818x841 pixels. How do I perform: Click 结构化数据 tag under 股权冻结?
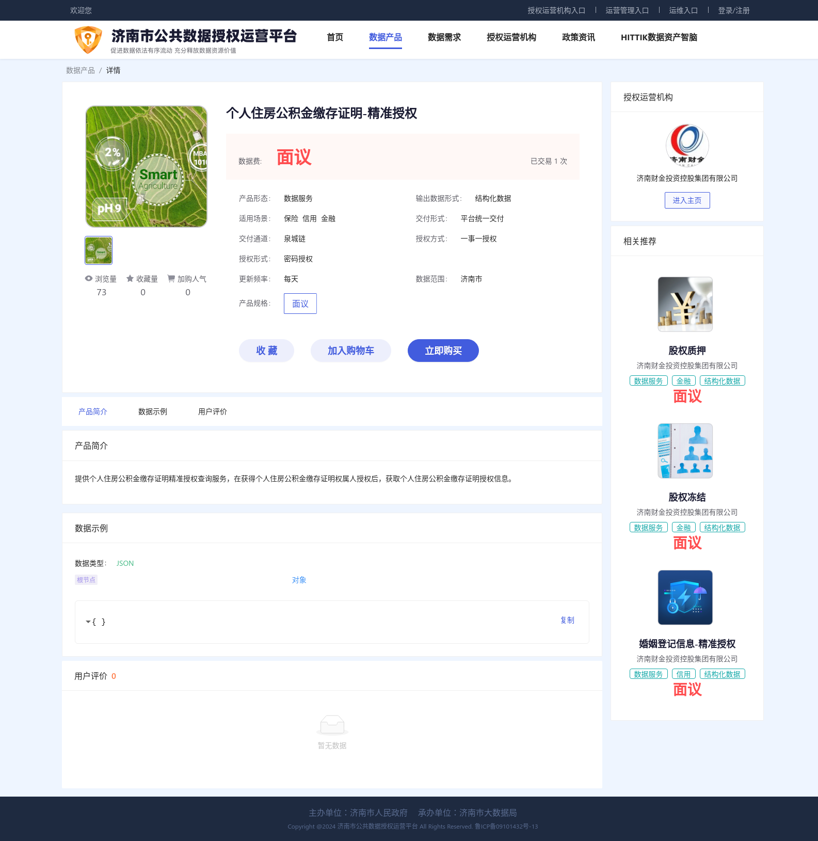(722, 528)
